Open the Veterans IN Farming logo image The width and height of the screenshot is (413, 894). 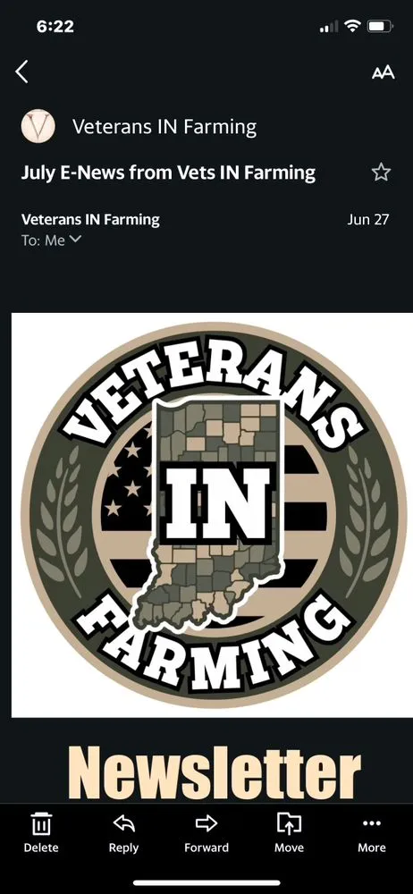click(212, 515)
